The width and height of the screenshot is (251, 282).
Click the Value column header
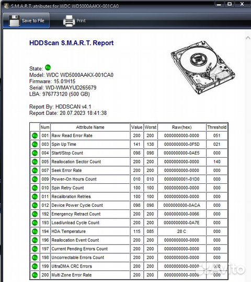pyautogui.click(x=136, y=127)
